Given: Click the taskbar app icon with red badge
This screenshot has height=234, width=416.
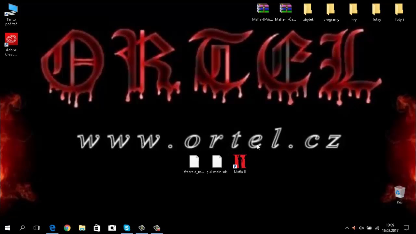Looking at the screenshot, I should 157,228.
